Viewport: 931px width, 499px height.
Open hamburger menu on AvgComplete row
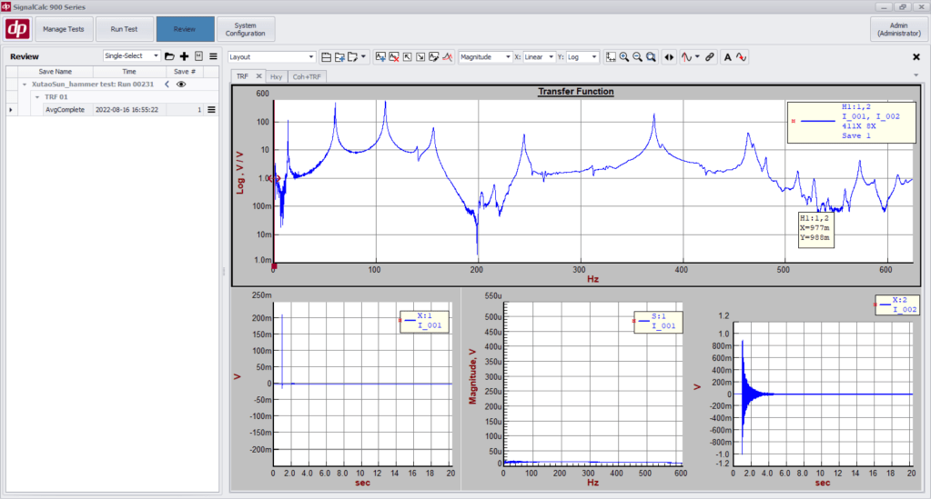point(211,110)
